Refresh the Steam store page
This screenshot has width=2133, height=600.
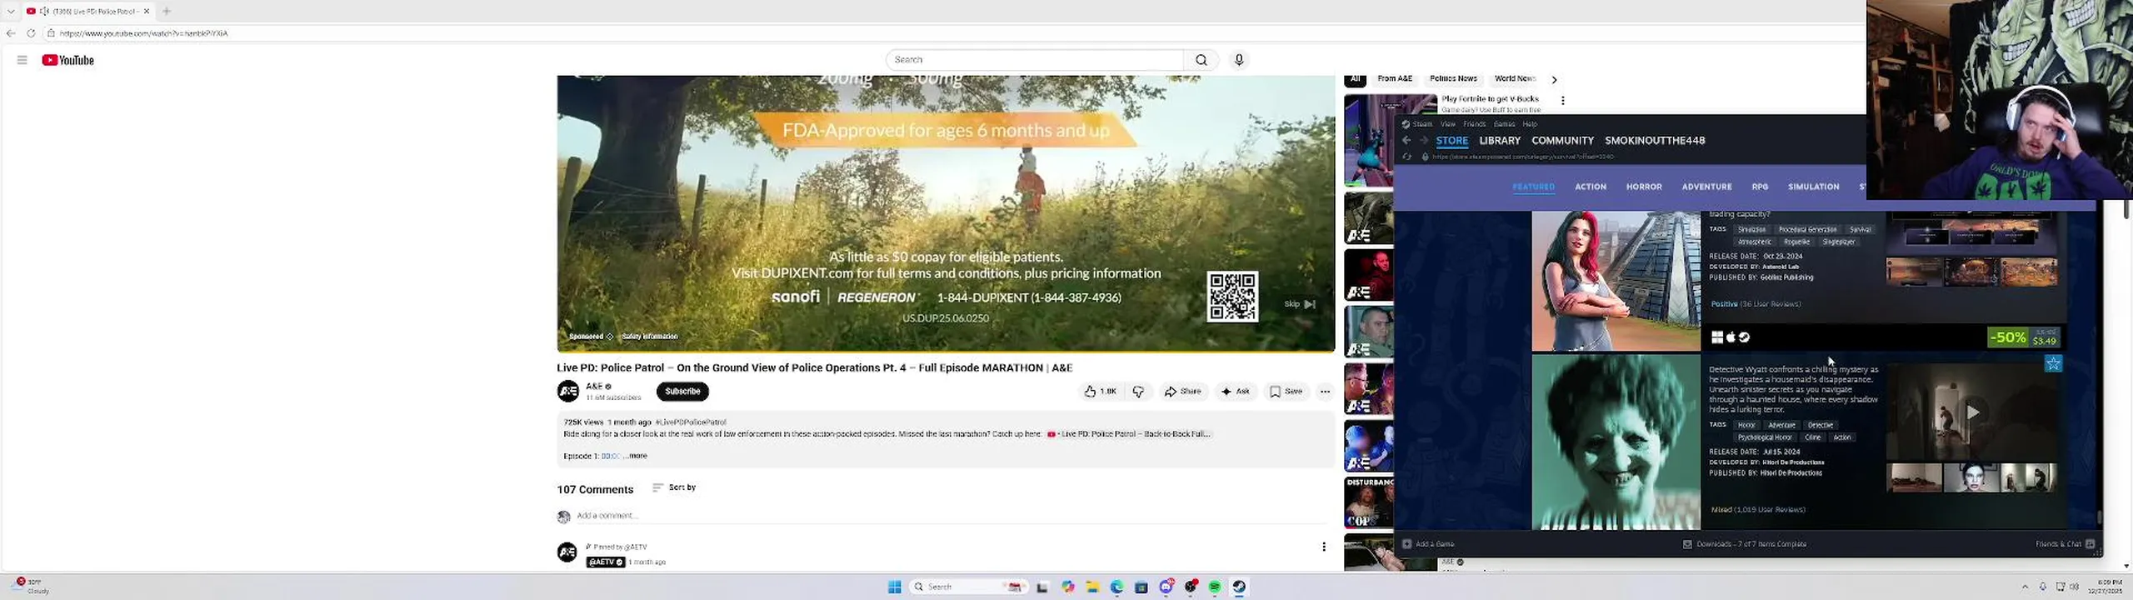1407,157
